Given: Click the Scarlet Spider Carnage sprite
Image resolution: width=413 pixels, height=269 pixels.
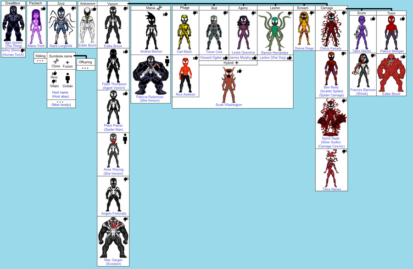Looking at the screenshot, I should click(331, 69).
